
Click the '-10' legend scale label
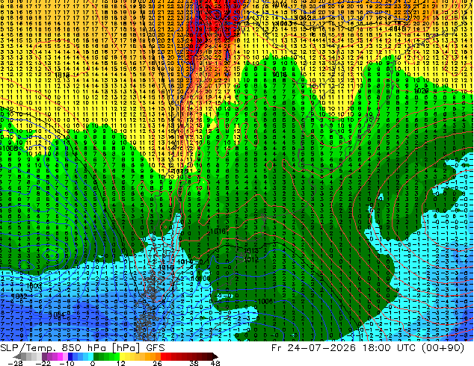tap(67, 363)
